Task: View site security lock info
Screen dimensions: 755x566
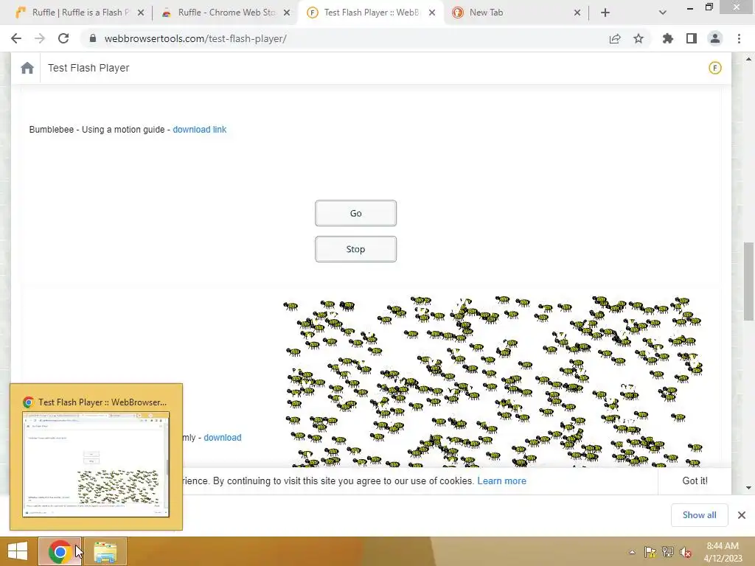Action: coord(93,38)
